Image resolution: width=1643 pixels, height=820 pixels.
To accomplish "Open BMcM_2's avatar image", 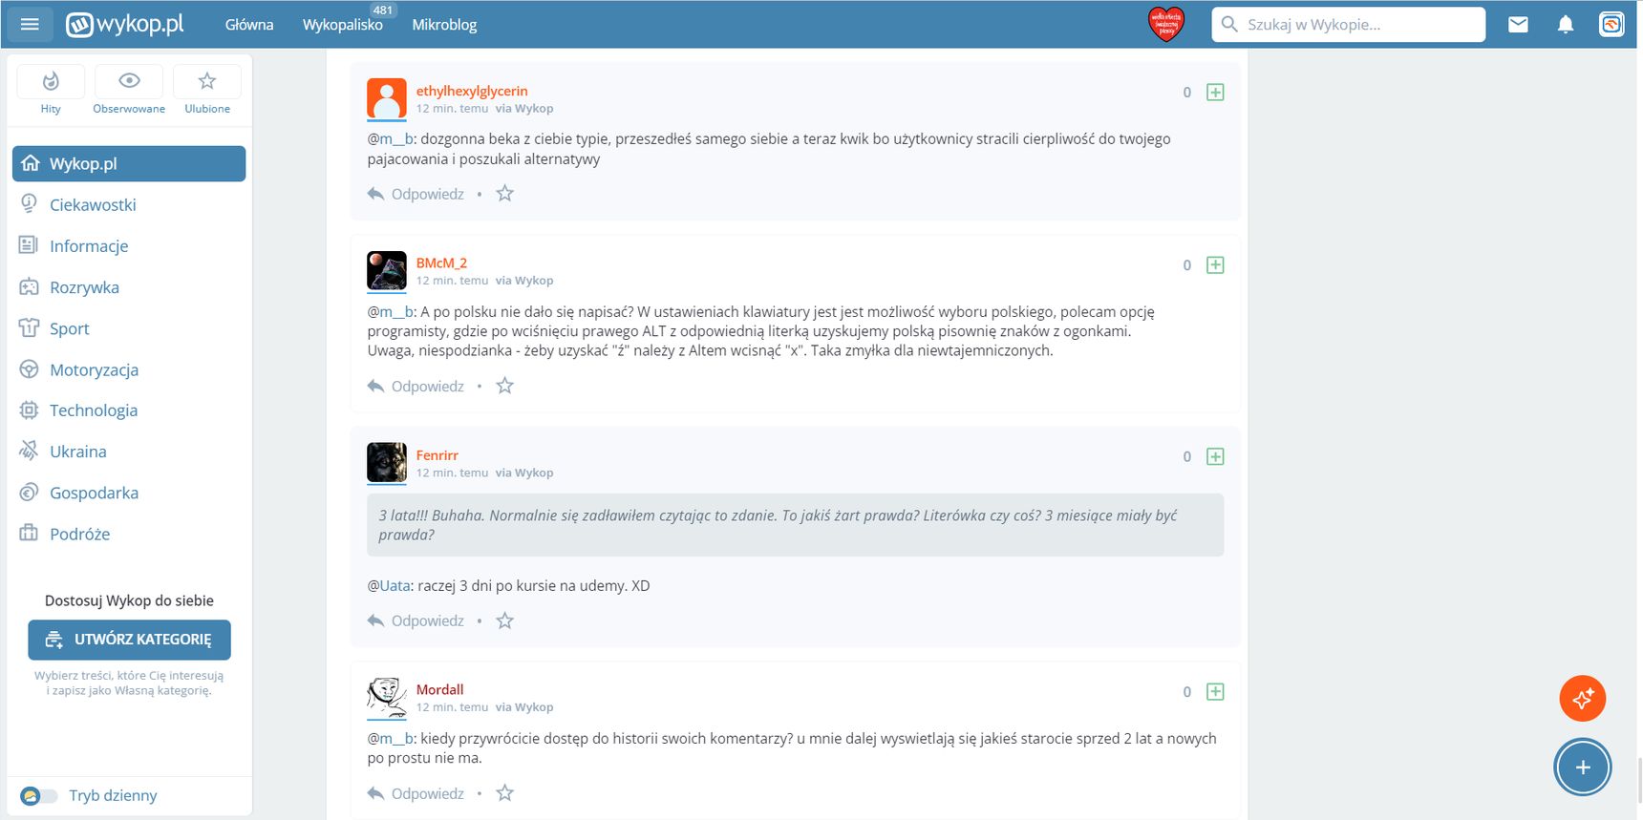I will point(387,271).
